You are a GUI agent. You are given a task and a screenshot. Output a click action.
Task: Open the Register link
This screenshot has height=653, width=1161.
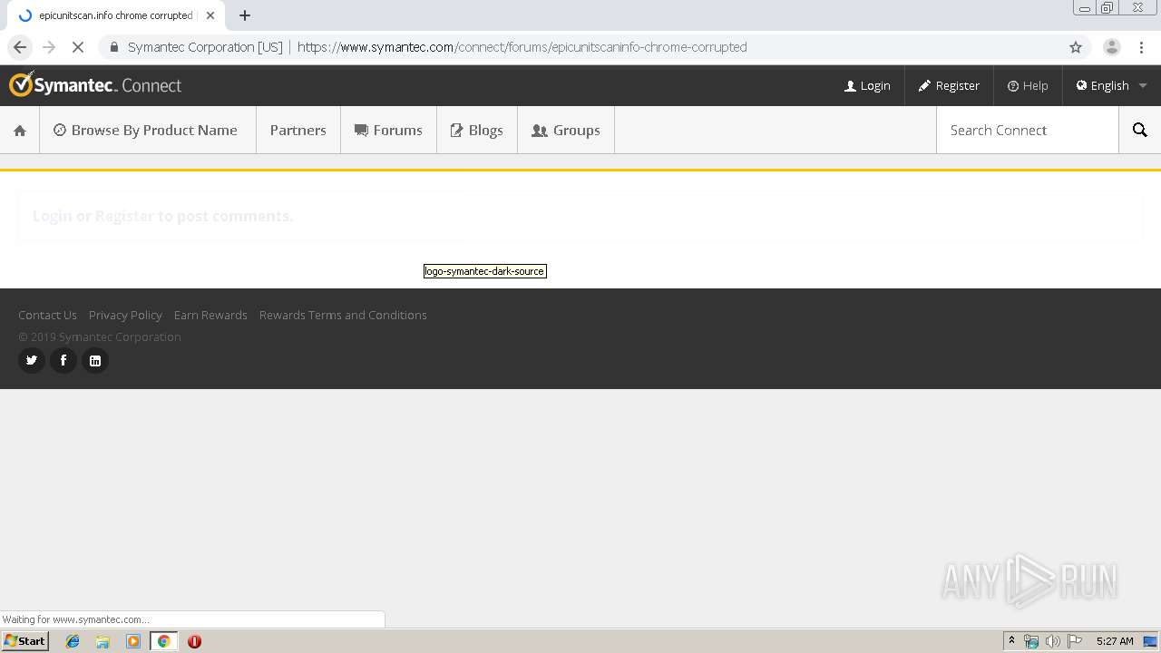point(949,85)
